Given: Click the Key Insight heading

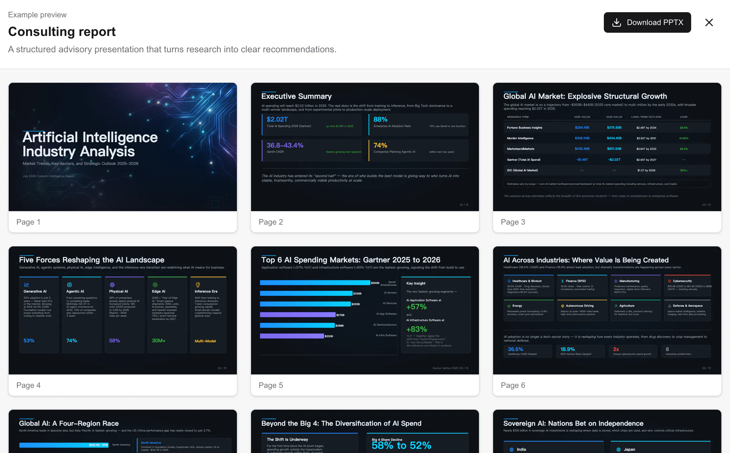Looking at the screenshot, I should click(416, 283).
